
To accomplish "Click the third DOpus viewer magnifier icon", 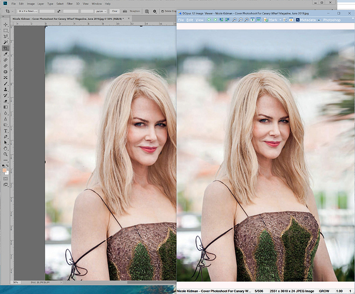I will (247, 20).
